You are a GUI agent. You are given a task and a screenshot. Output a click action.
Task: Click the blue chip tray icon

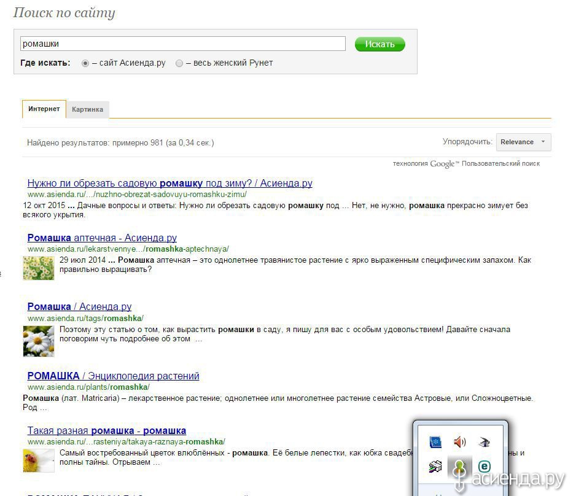pyautogui.click(x=435, y=441)
